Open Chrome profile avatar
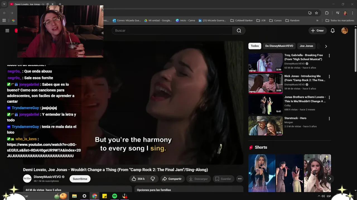This screenshot has height=200, width=357. pos(345,13)
